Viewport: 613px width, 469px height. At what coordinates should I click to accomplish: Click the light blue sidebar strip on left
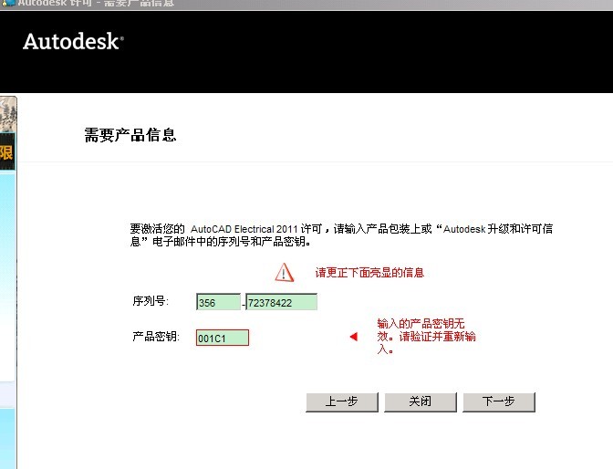coord(7,274)
